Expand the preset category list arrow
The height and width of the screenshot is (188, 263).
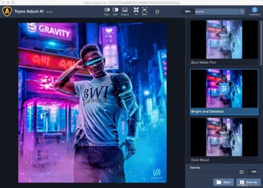point(242,11)
